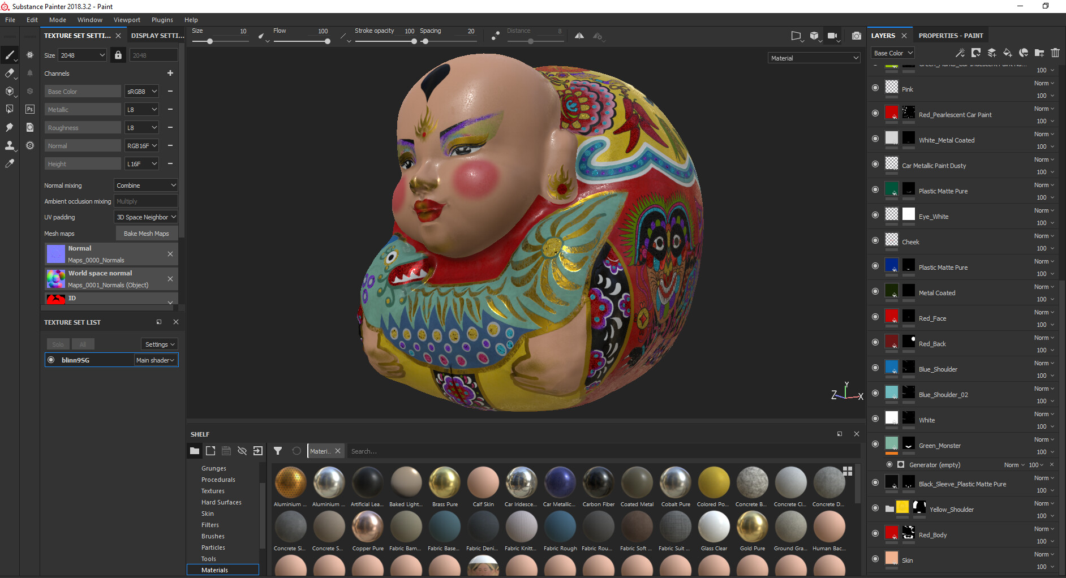Click the Export to Photoshop icon
Viewport: 1066px width, 578px height.
(30, 109)
